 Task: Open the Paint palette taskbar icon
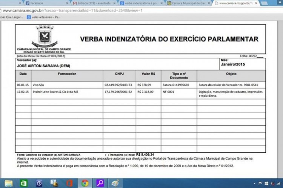pyautogui.click(x=115, y=183)
